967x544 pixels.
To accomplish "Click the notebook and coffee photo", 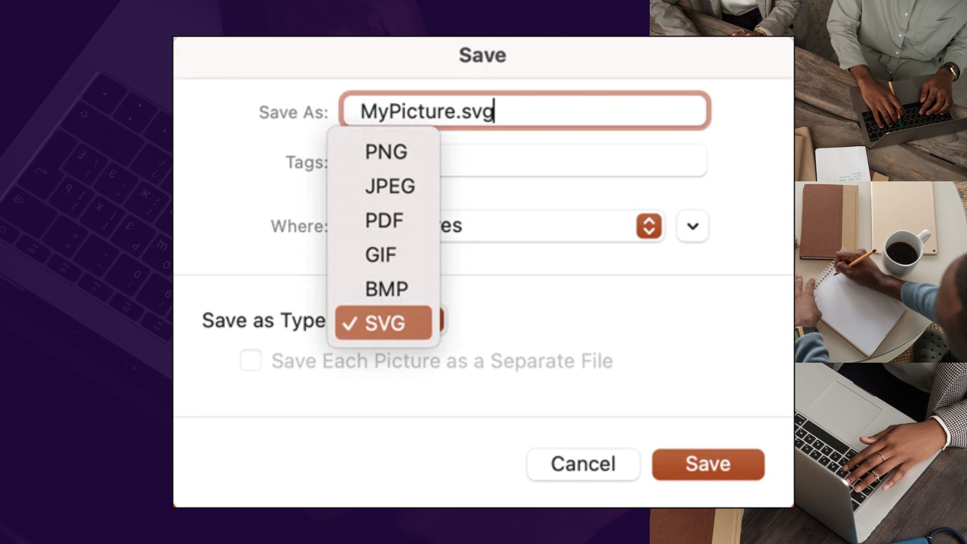I will pyautogui.click(x=881, y=272).
